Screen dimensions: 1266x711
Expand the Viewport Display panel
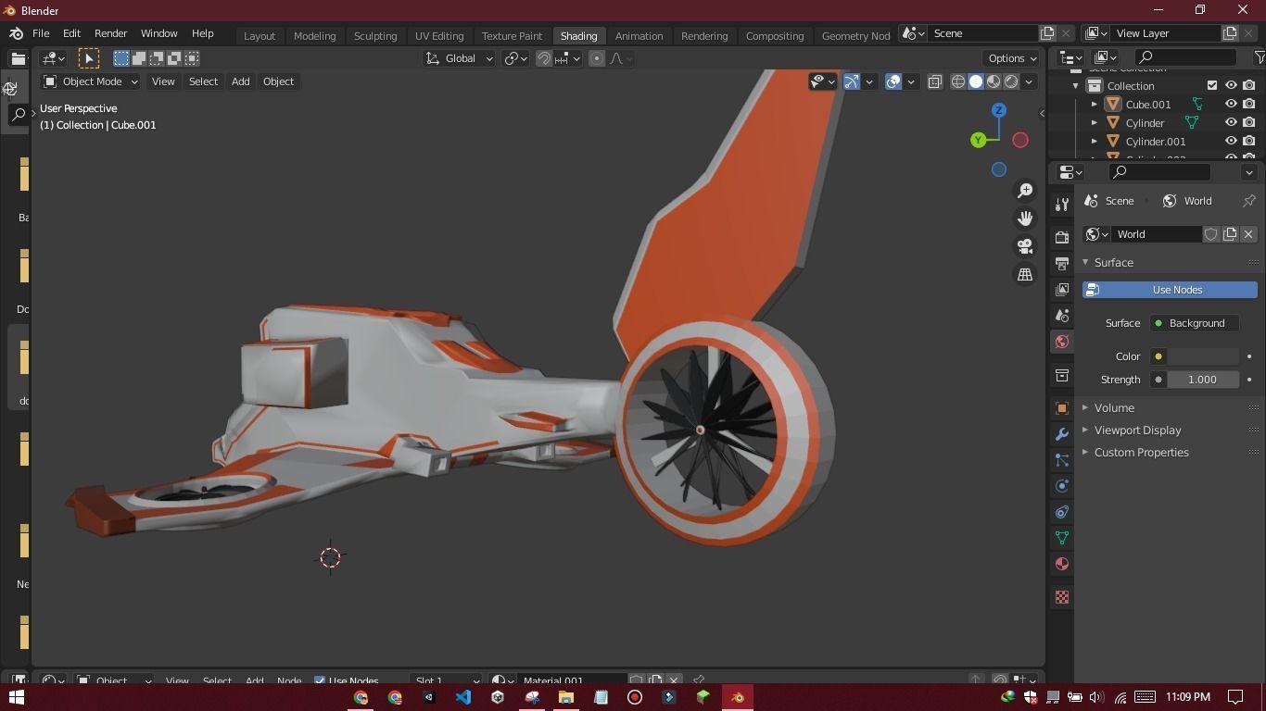[x=1137, y=430]
